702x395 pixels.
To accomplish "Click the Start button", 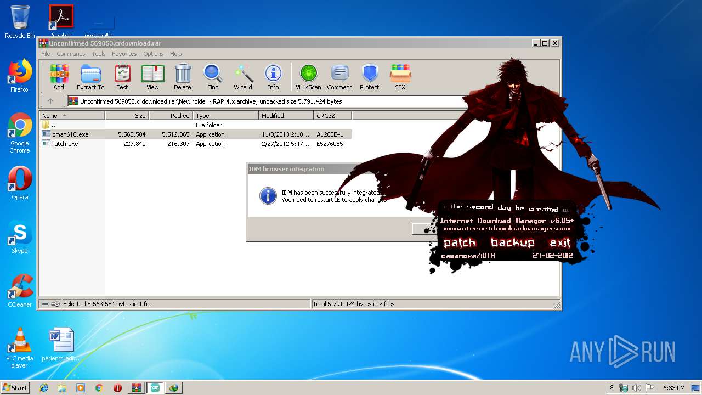I will tap(15, 387).
